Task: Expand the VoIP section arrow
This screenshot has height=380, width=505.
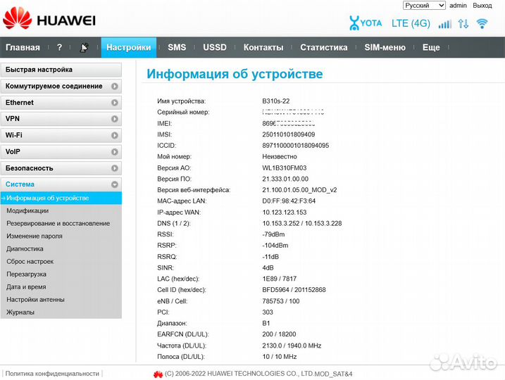Action: (115, 152)
